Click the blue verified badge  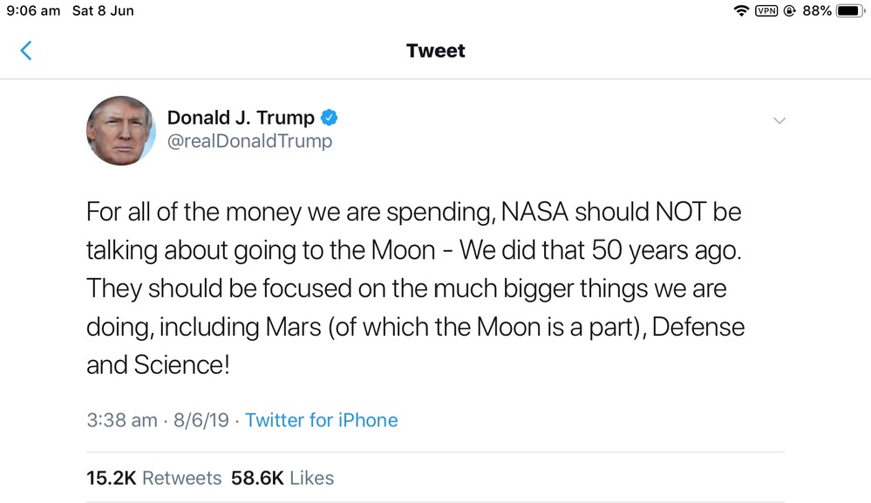tap(330, 118)
